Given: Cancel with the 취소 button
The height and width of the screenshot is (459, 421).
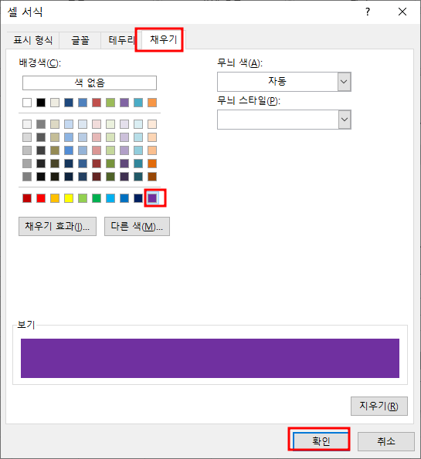Looking at the screenshot, I should pyautogui.click(x=385, y=441).
